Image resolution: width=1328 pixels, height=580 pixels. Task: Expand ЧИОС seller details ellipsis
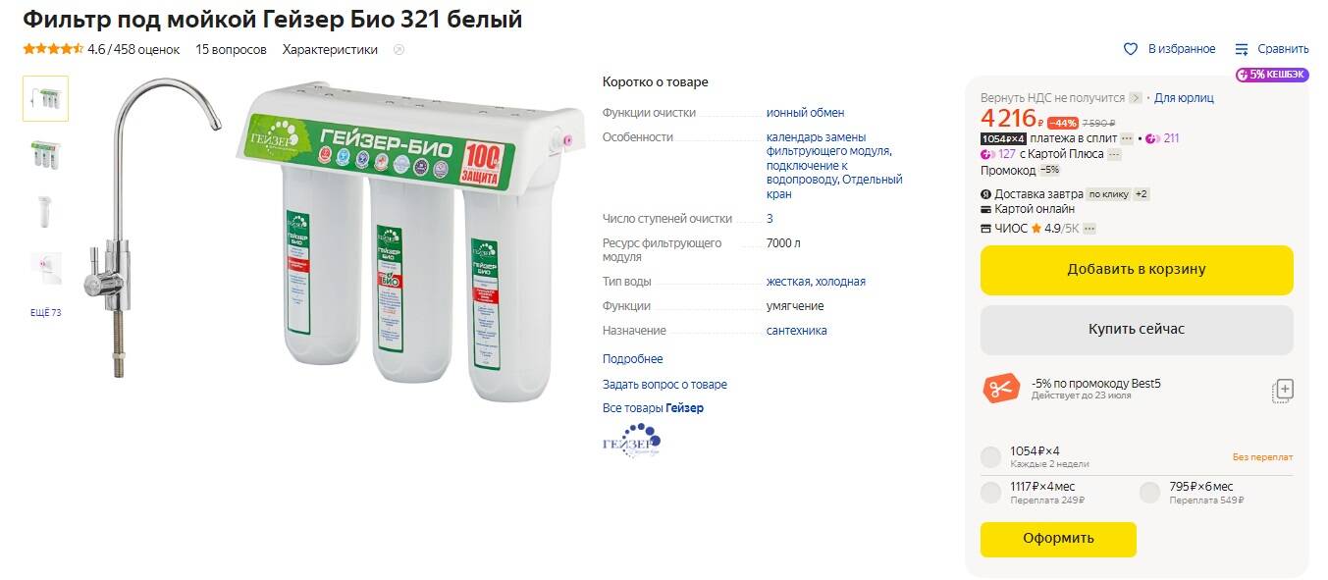1089,229
